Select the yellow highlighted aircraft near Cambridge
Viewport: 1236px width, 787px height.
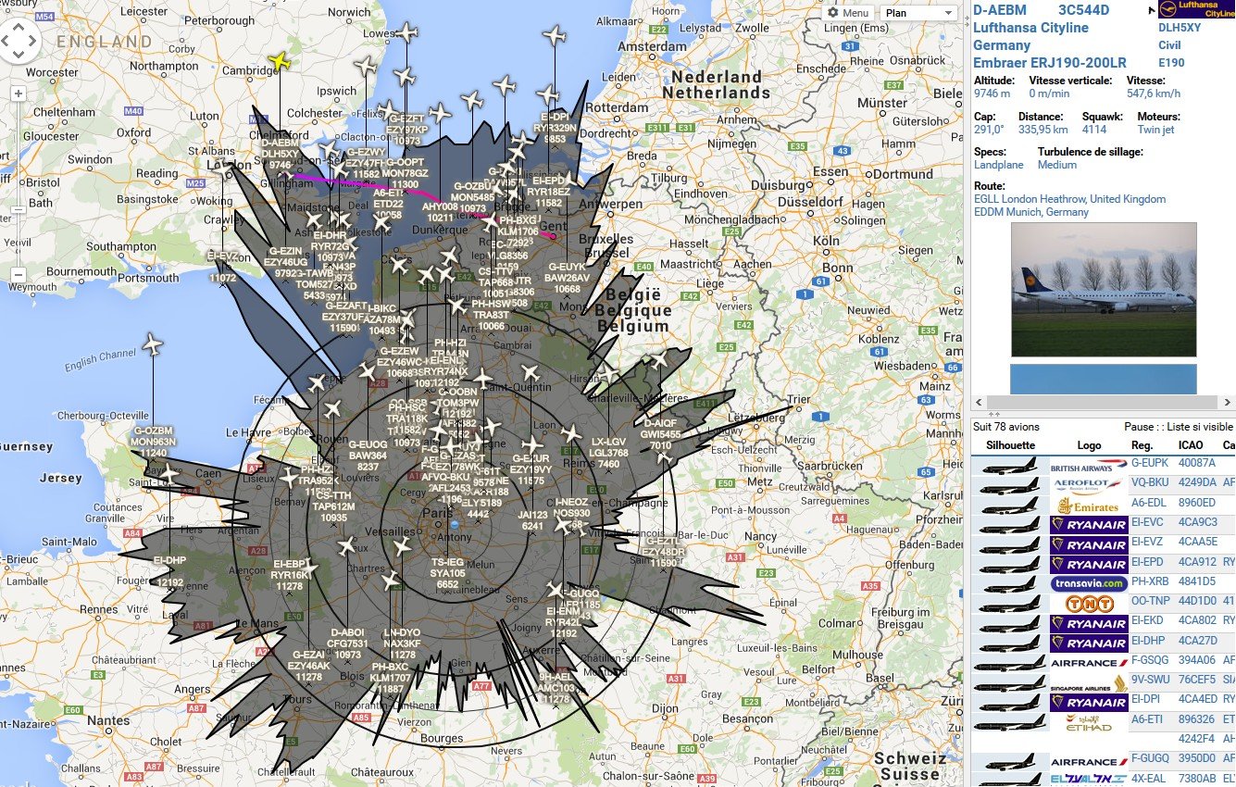click(x=279, y=62)
